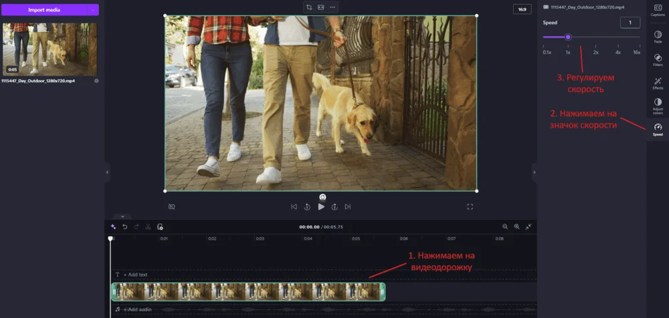This screenshot has height=318, width=669.
Task: Click the Import media button
Action: (x=43, y=10)
